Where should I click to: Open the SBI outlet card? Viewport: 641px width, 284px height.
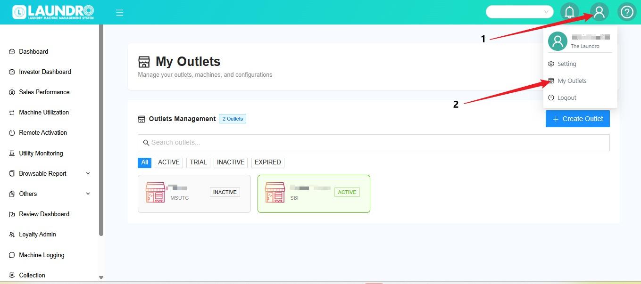pos(314,194)
